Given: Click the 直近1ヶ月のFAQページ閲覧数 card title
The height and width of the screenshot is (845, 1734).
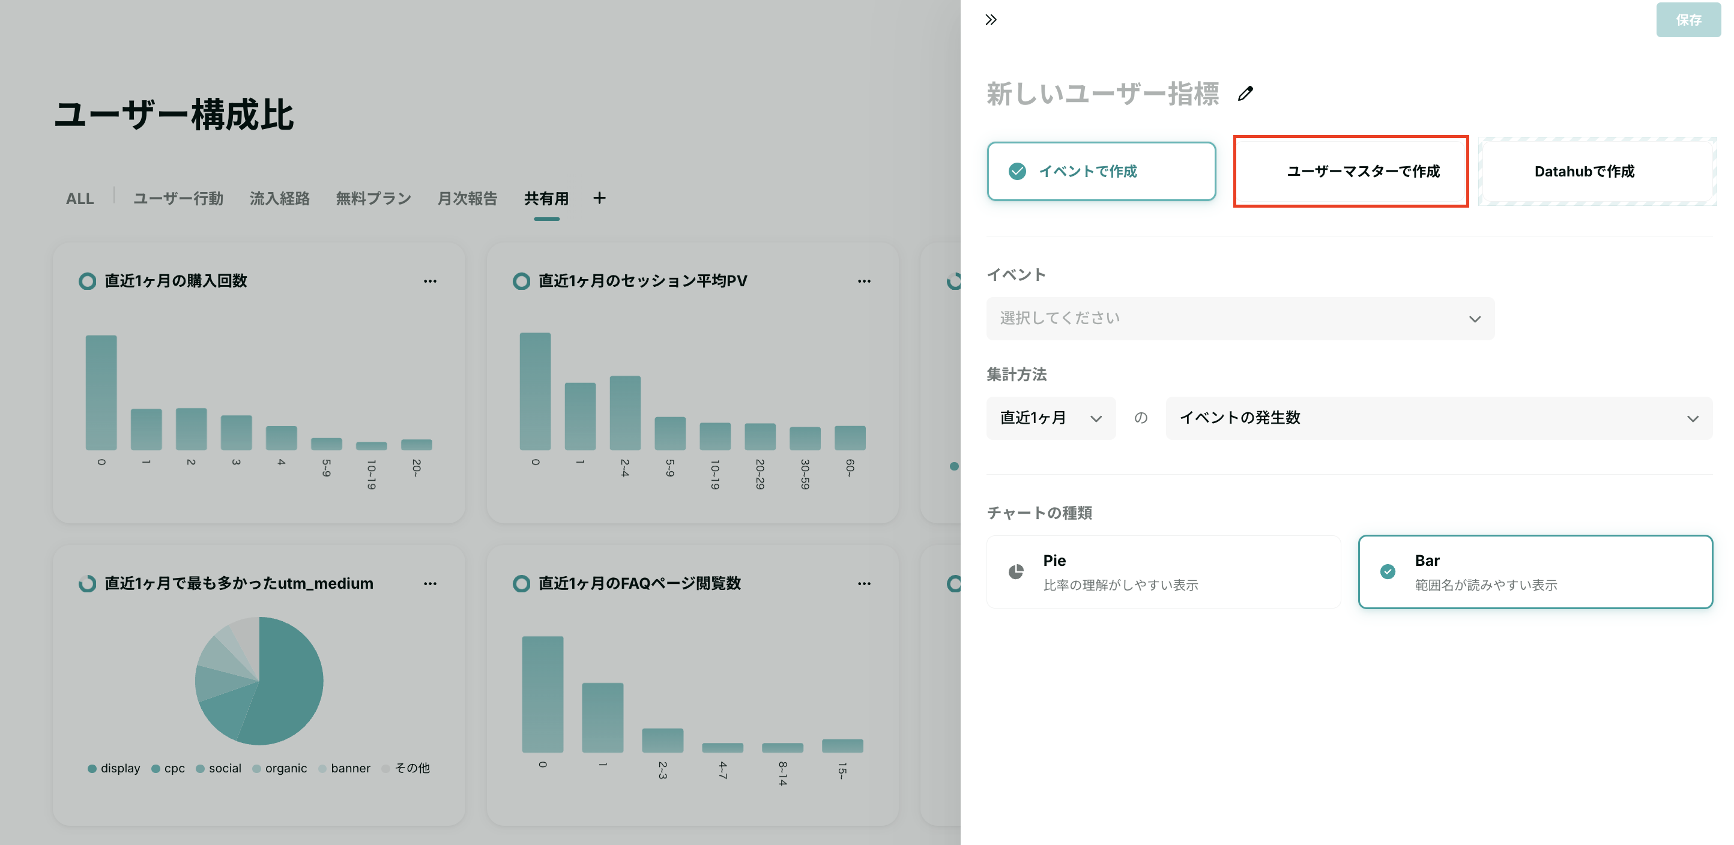Looking at the screenshot, I should coord(639,583).
